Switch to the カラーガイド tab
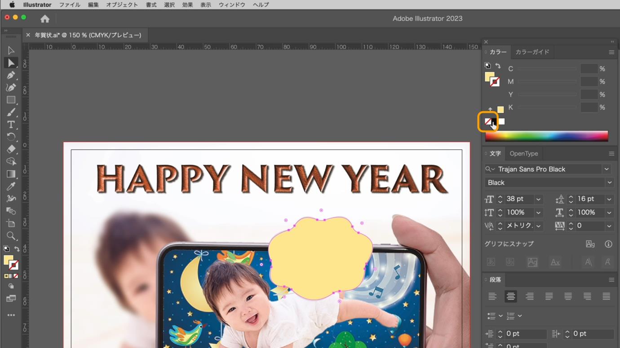Viewport: 620px width, 348px height. [x=532, y=52]
